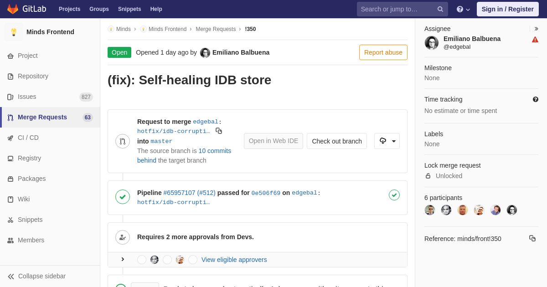The width and height of the screenshot is (547, 287).
Task: Focus the Search or jump to field
Action: (403, 9)
